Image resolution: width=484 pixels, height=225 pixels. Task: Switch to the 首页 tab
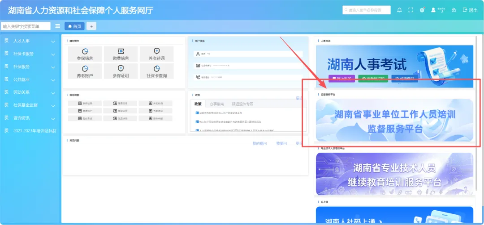[74, 26]
